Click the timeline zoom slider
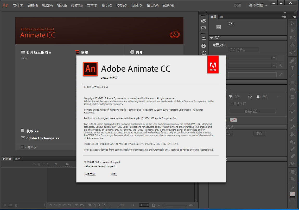The height and width of the screenshot is (210, 299). click(x=175, y=205)
